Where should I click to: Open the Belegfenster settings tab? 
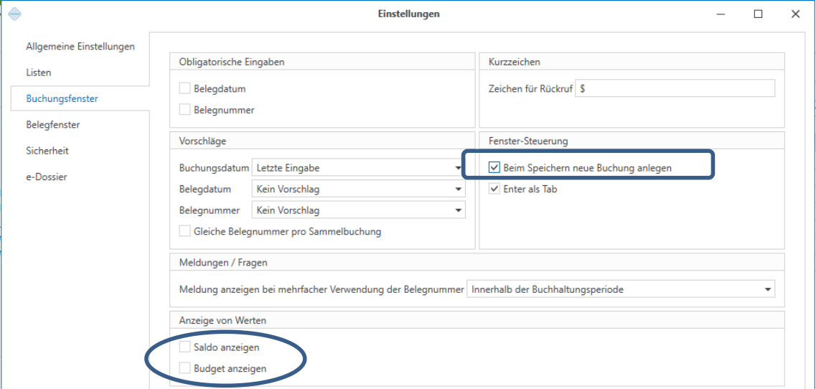coord(52,124)
